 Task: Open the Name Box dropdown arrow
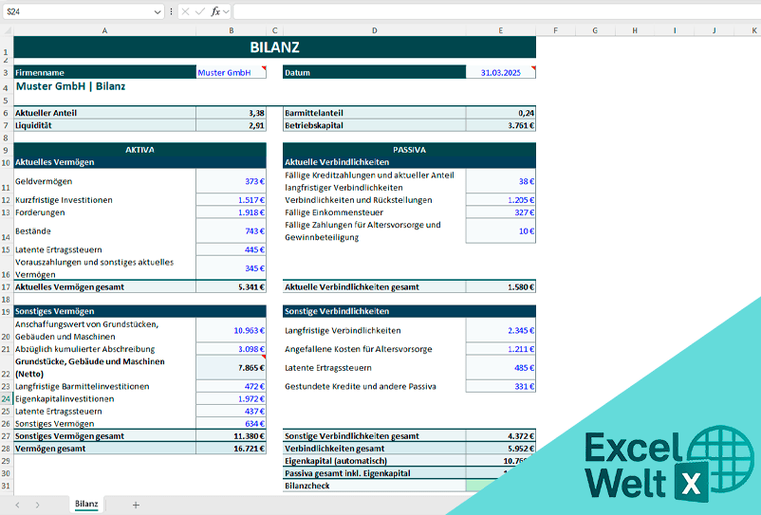(x=158, y=11)
